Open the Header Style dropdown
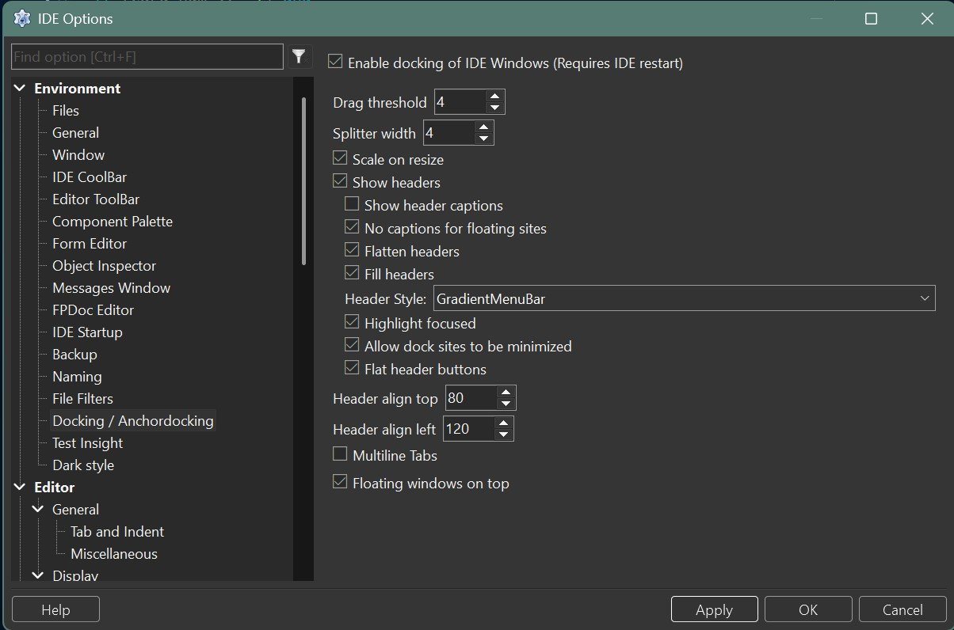The image size is (954, 630). click(924, 298)
